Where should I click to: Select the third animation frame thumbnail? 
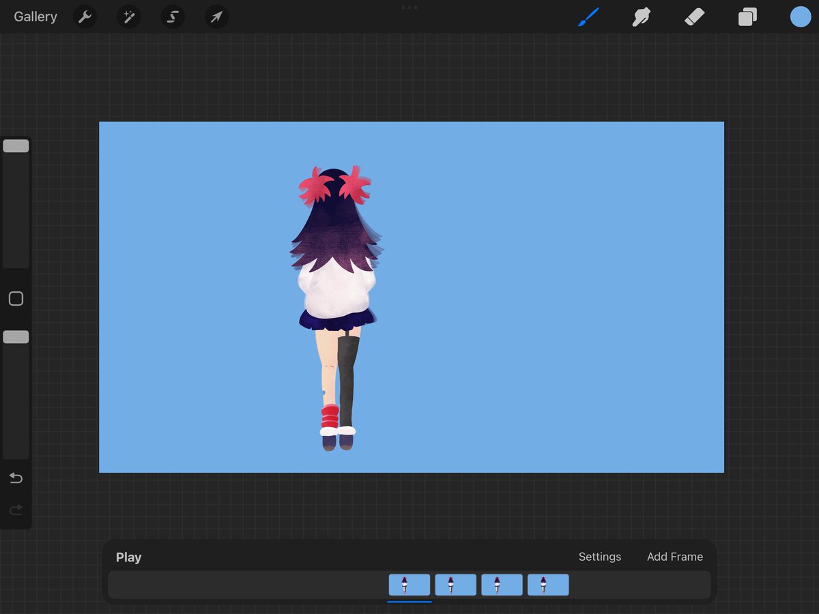[502, 585]
